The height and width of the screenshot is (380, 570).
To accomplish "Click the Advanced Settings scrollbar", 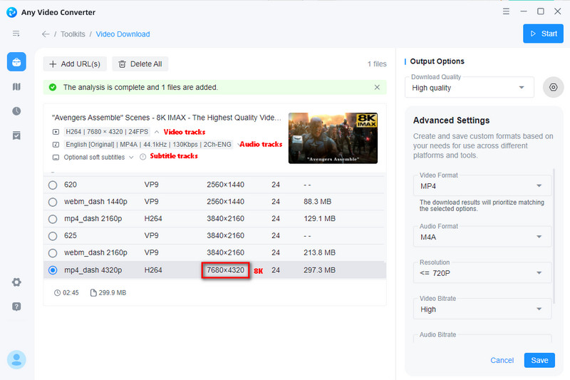I will tap(554, 236).
